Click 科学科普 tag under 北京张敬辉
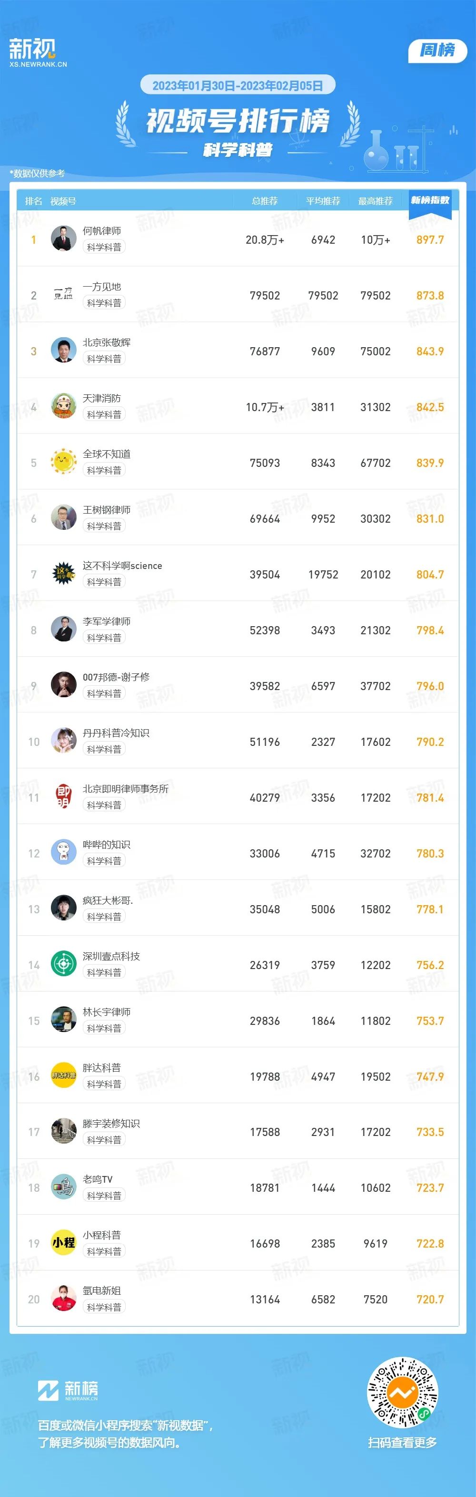 tap(104, 359)
